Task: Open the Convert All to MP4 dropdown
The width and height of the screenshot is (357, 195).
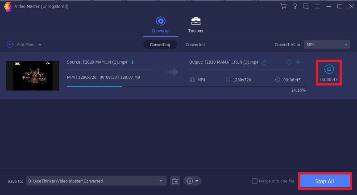Action: [327, 45]
